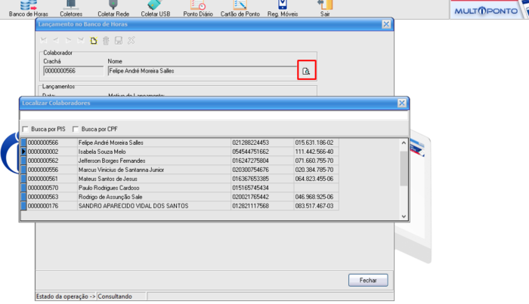Click the collaborator list scrollbar down arrow

[404, 216]
